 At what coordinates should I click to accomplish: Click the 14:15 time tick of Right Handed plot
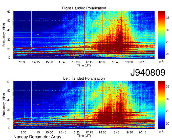[x=36, y=62]
